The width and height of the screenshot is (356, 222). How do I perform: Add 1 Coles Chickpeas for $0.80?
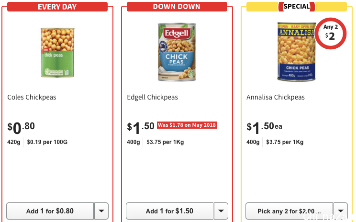pos(50,211)
